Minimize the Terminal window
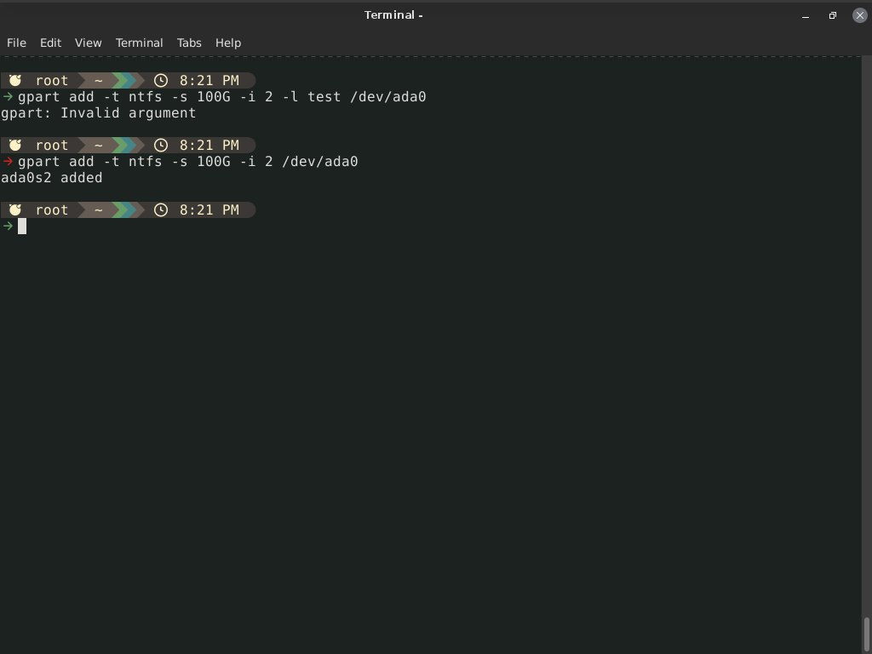 coord(806,15)
